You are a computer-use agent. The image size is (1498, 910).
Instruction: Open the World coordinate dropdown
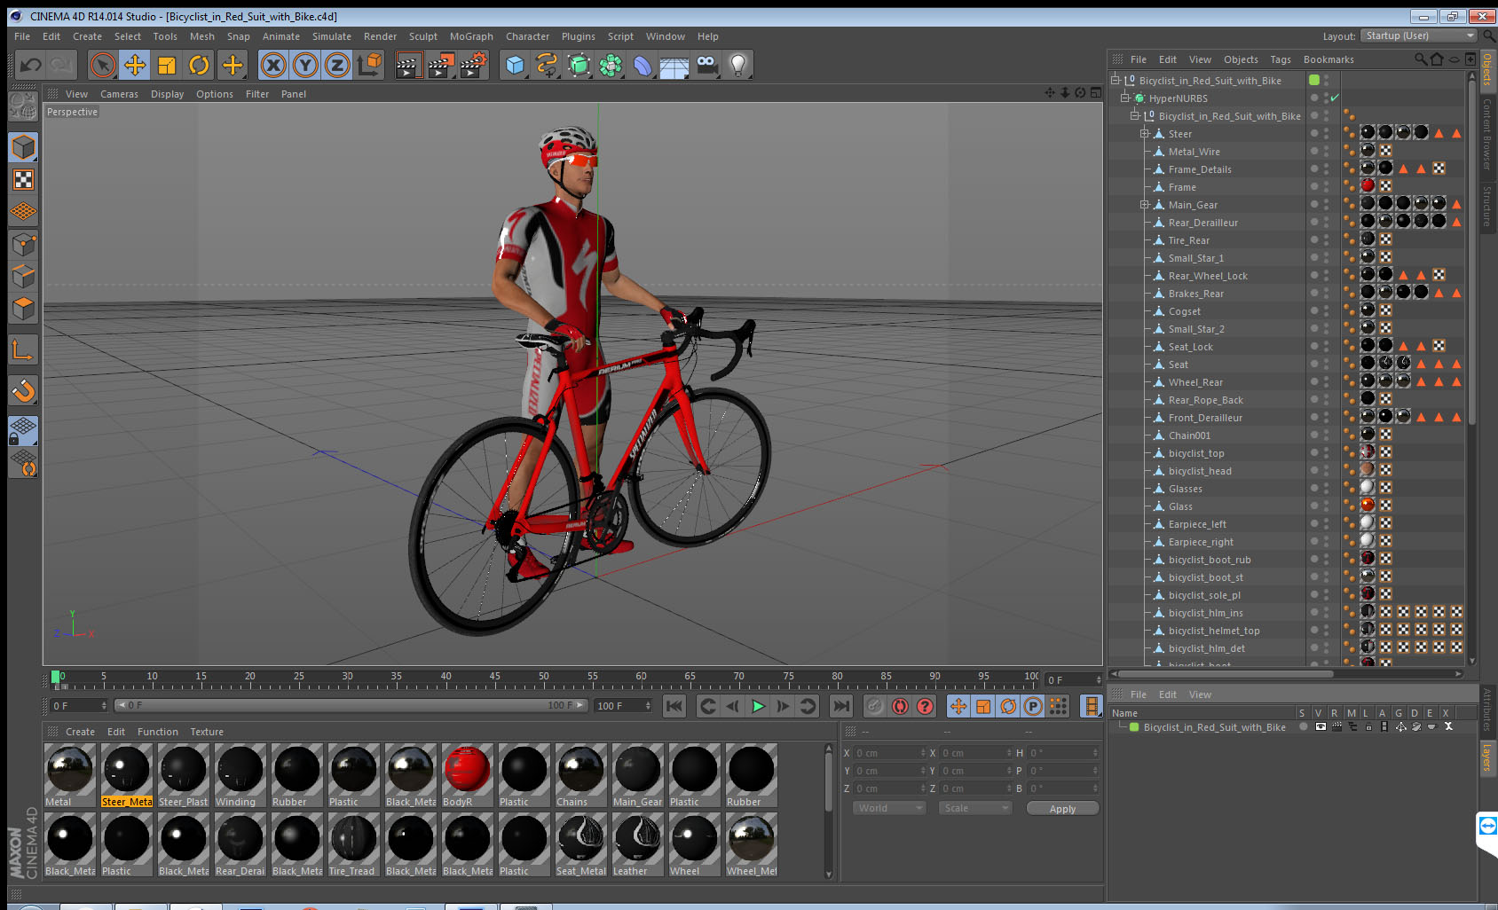click(890, 808)
